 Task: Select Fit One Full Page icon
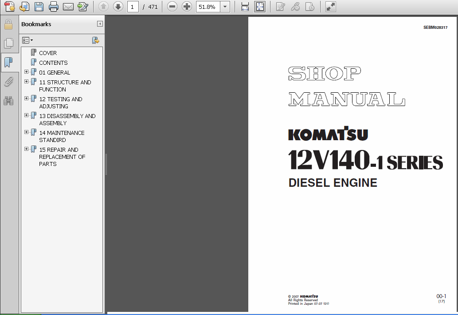[x=260, y=7]
